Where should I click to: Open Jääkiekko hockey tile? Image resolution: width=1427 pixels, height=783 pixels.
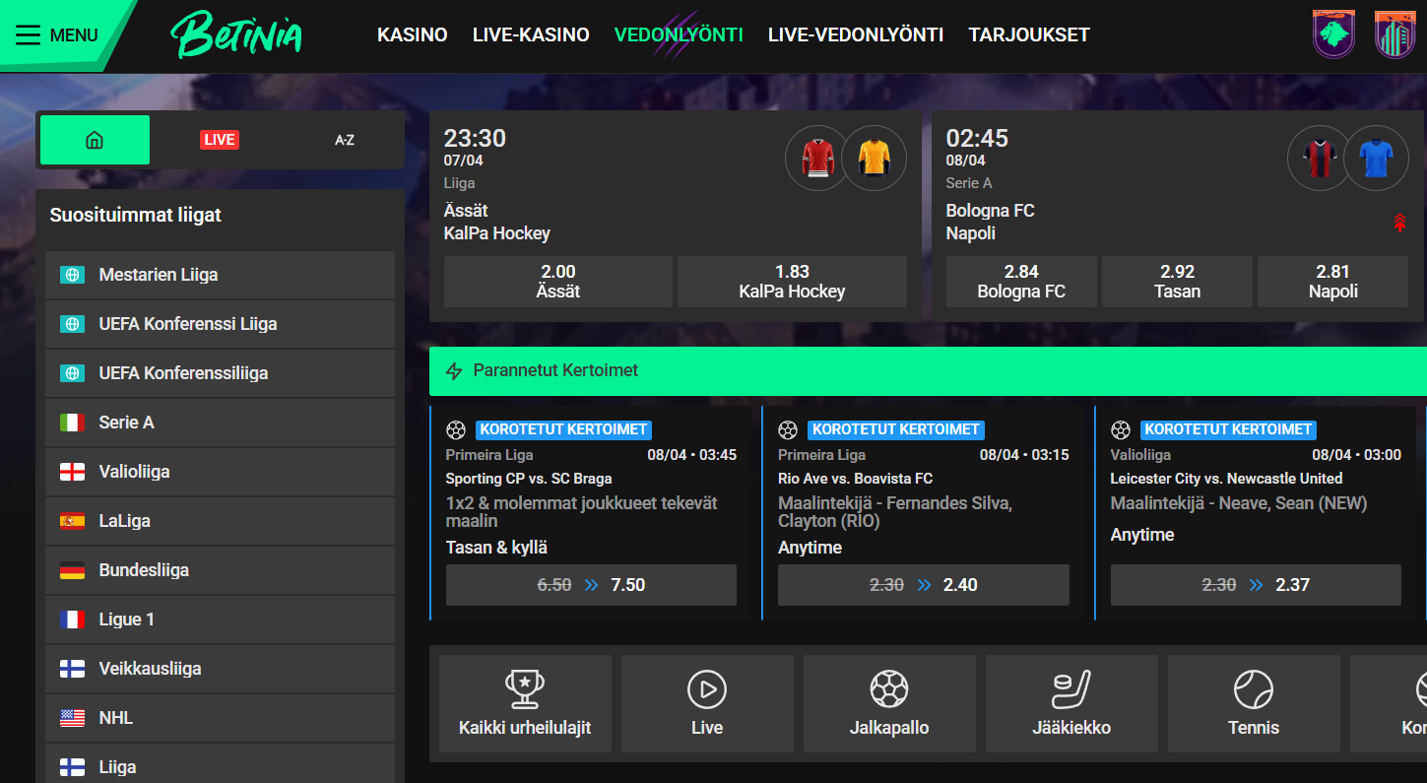pyautogui.click(x=1071, y=703)
